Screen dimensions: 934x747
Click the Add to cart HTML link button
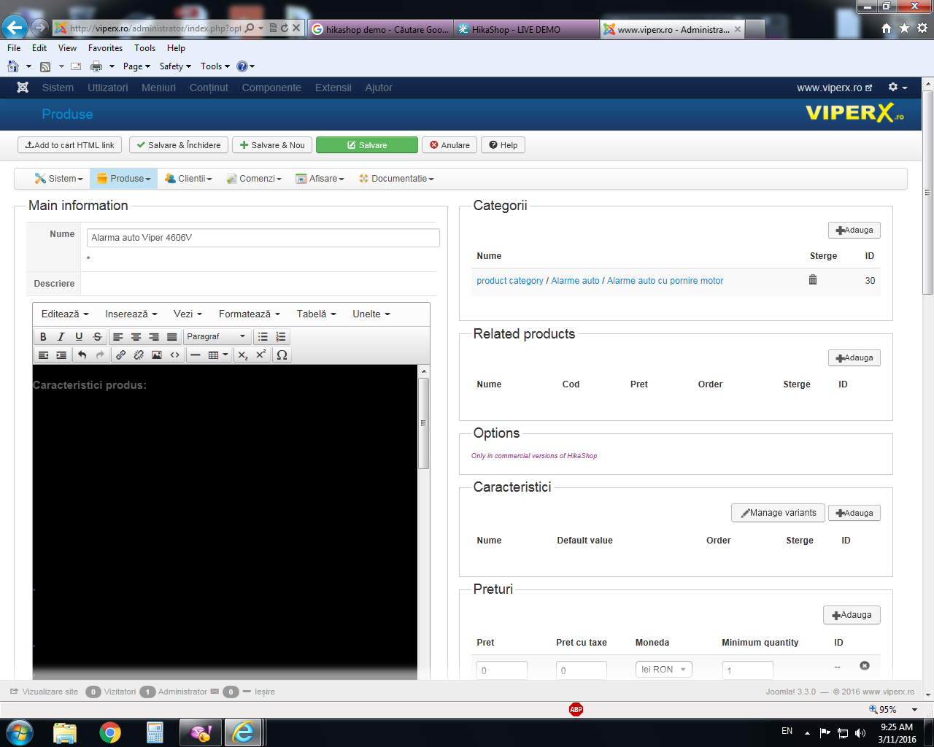(69, 145)
